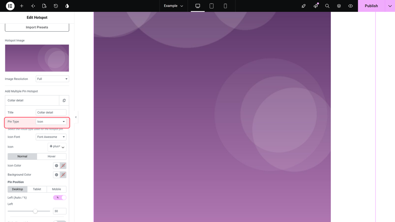Switch to desktop preview mode
The image size is (395, 222).
click(x=198, y=6)
